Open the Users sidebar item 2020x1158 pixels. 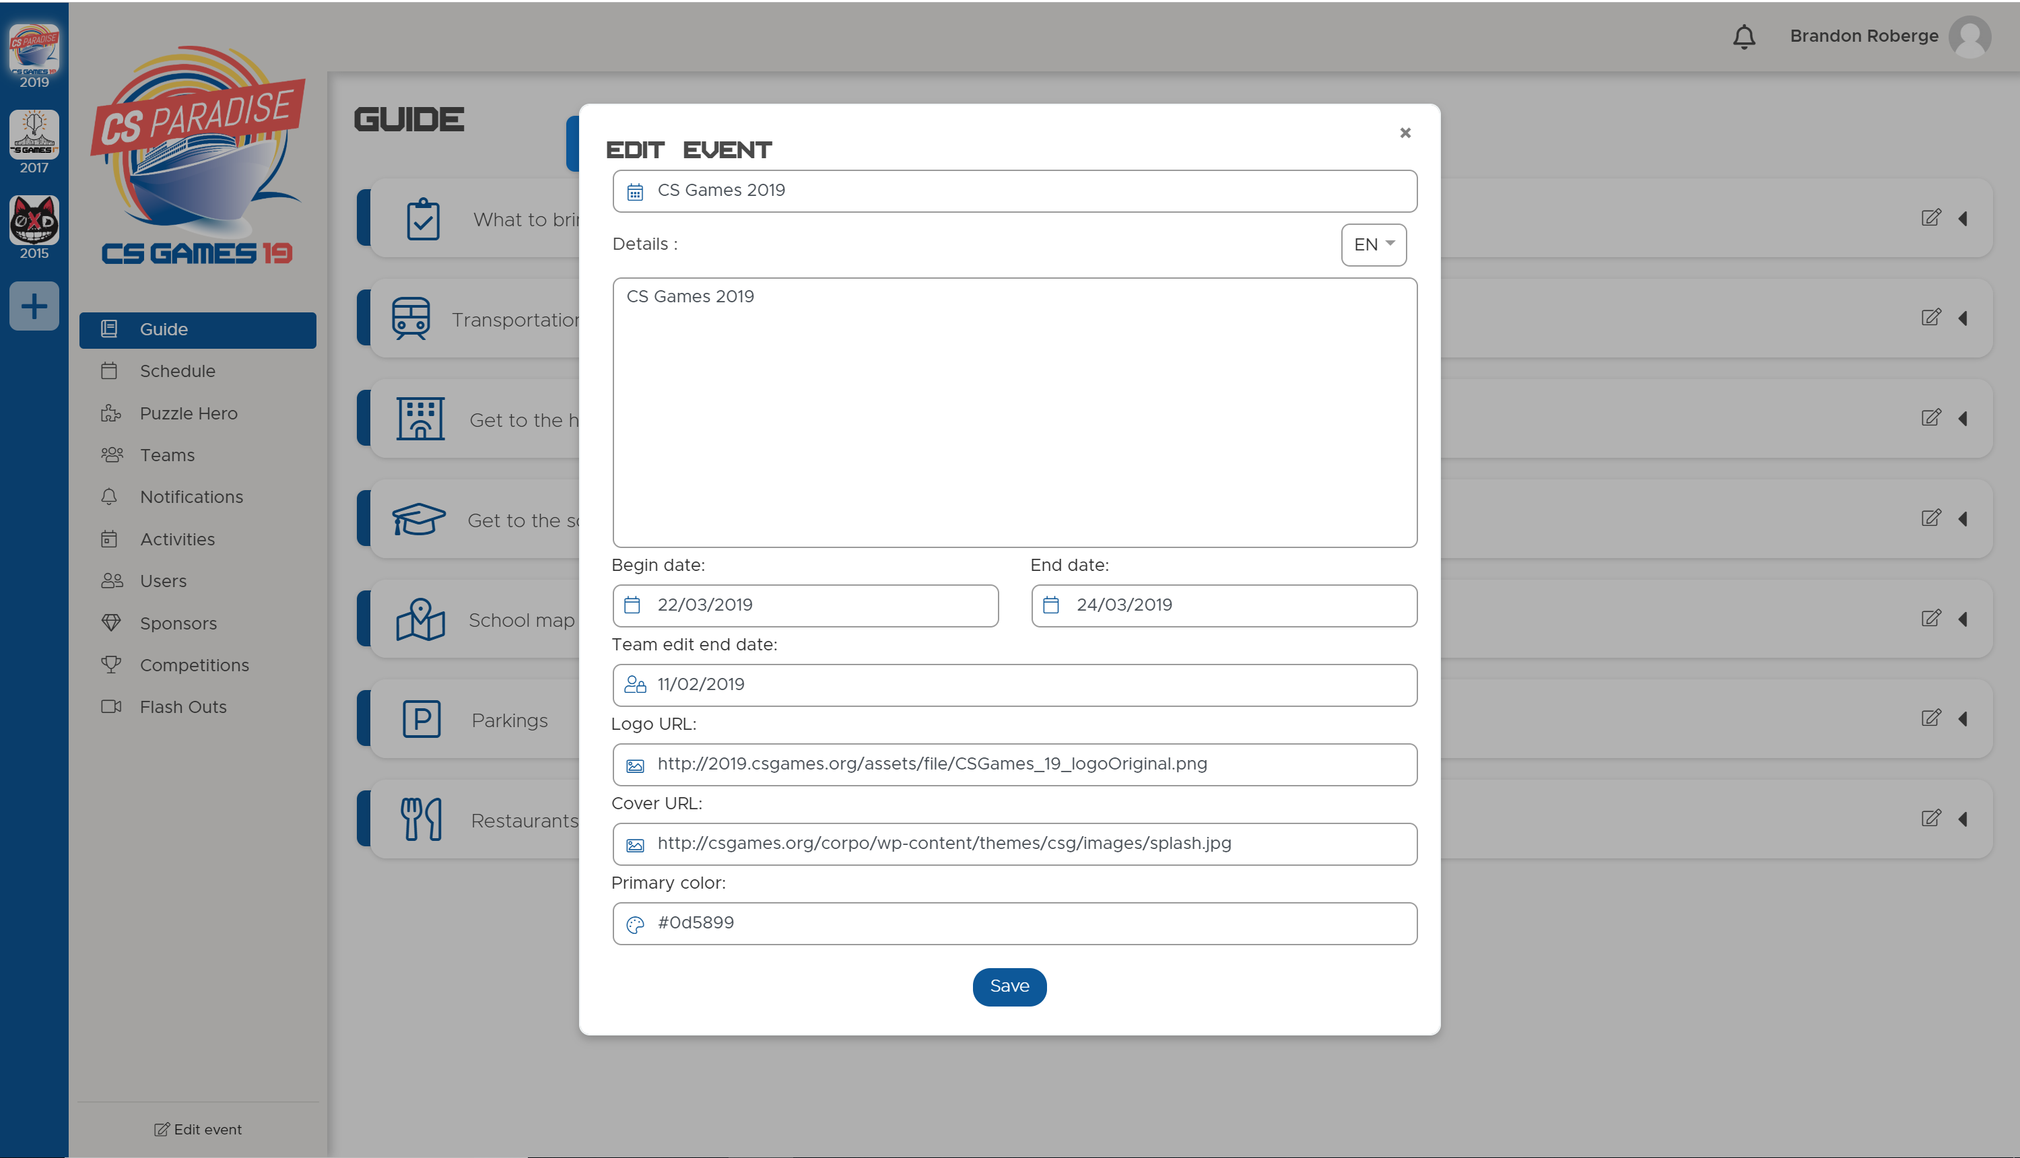198,582
